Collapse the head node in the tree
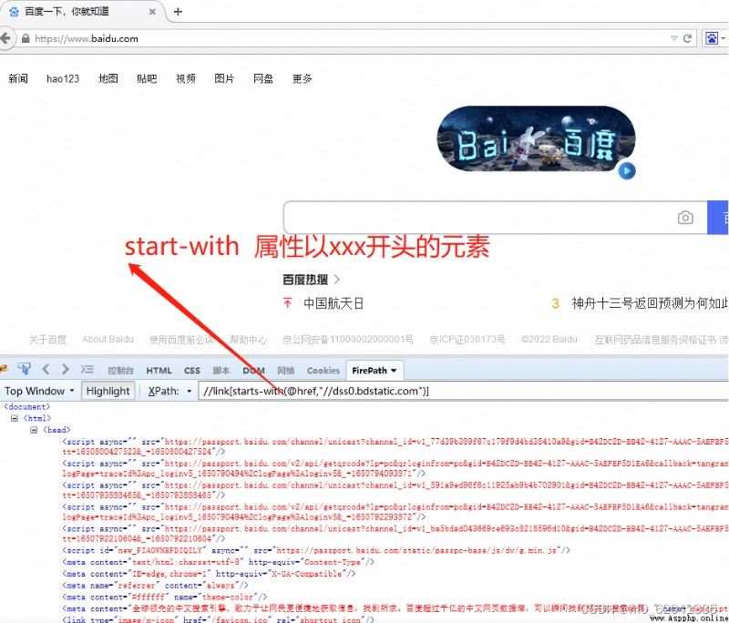729x623 pixels. click(x=34, y=430)
